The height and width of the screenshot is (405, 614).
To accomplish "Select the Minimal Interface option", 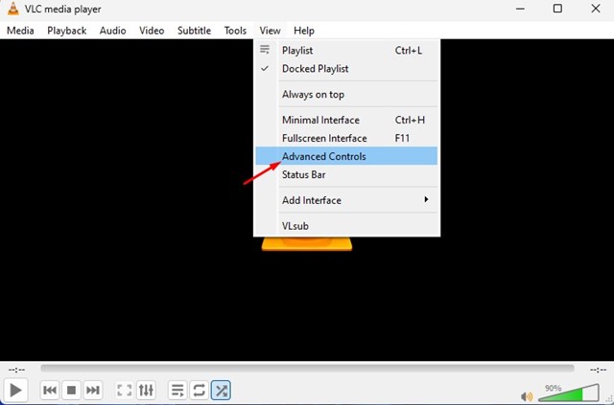I will (x=346, y=120).
